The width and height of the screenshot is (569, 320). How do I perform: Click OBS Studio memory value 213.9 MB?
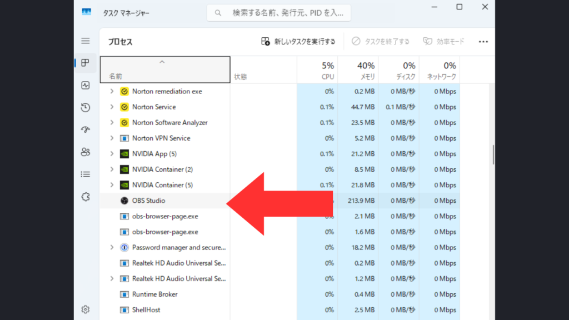pos(361,201)
